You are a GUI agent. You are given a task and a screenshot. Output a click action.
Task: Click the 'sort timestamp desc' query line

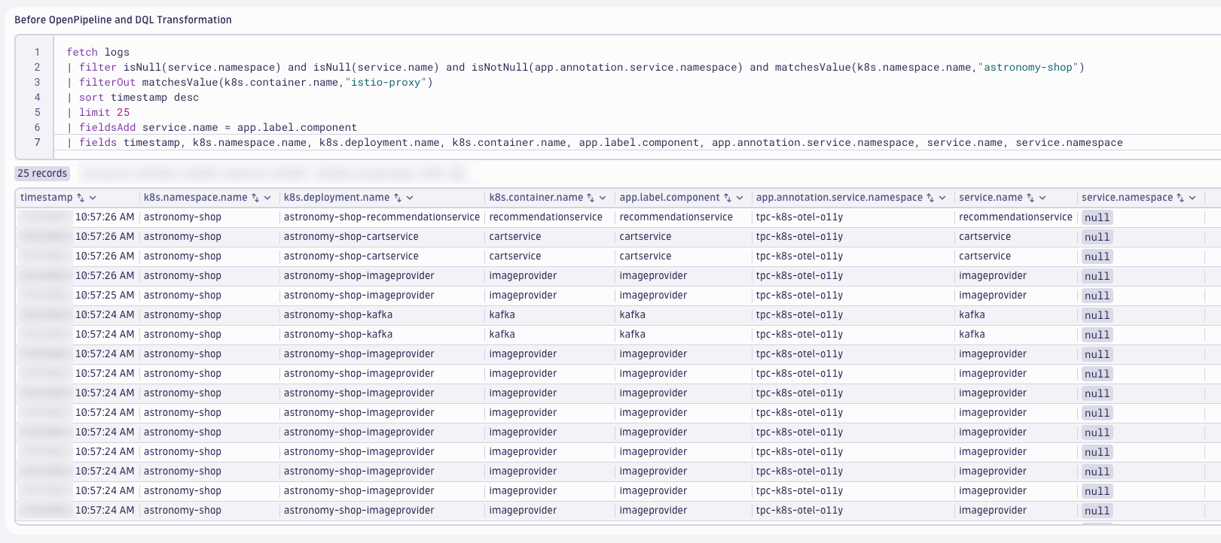click(x=133, y=97)
